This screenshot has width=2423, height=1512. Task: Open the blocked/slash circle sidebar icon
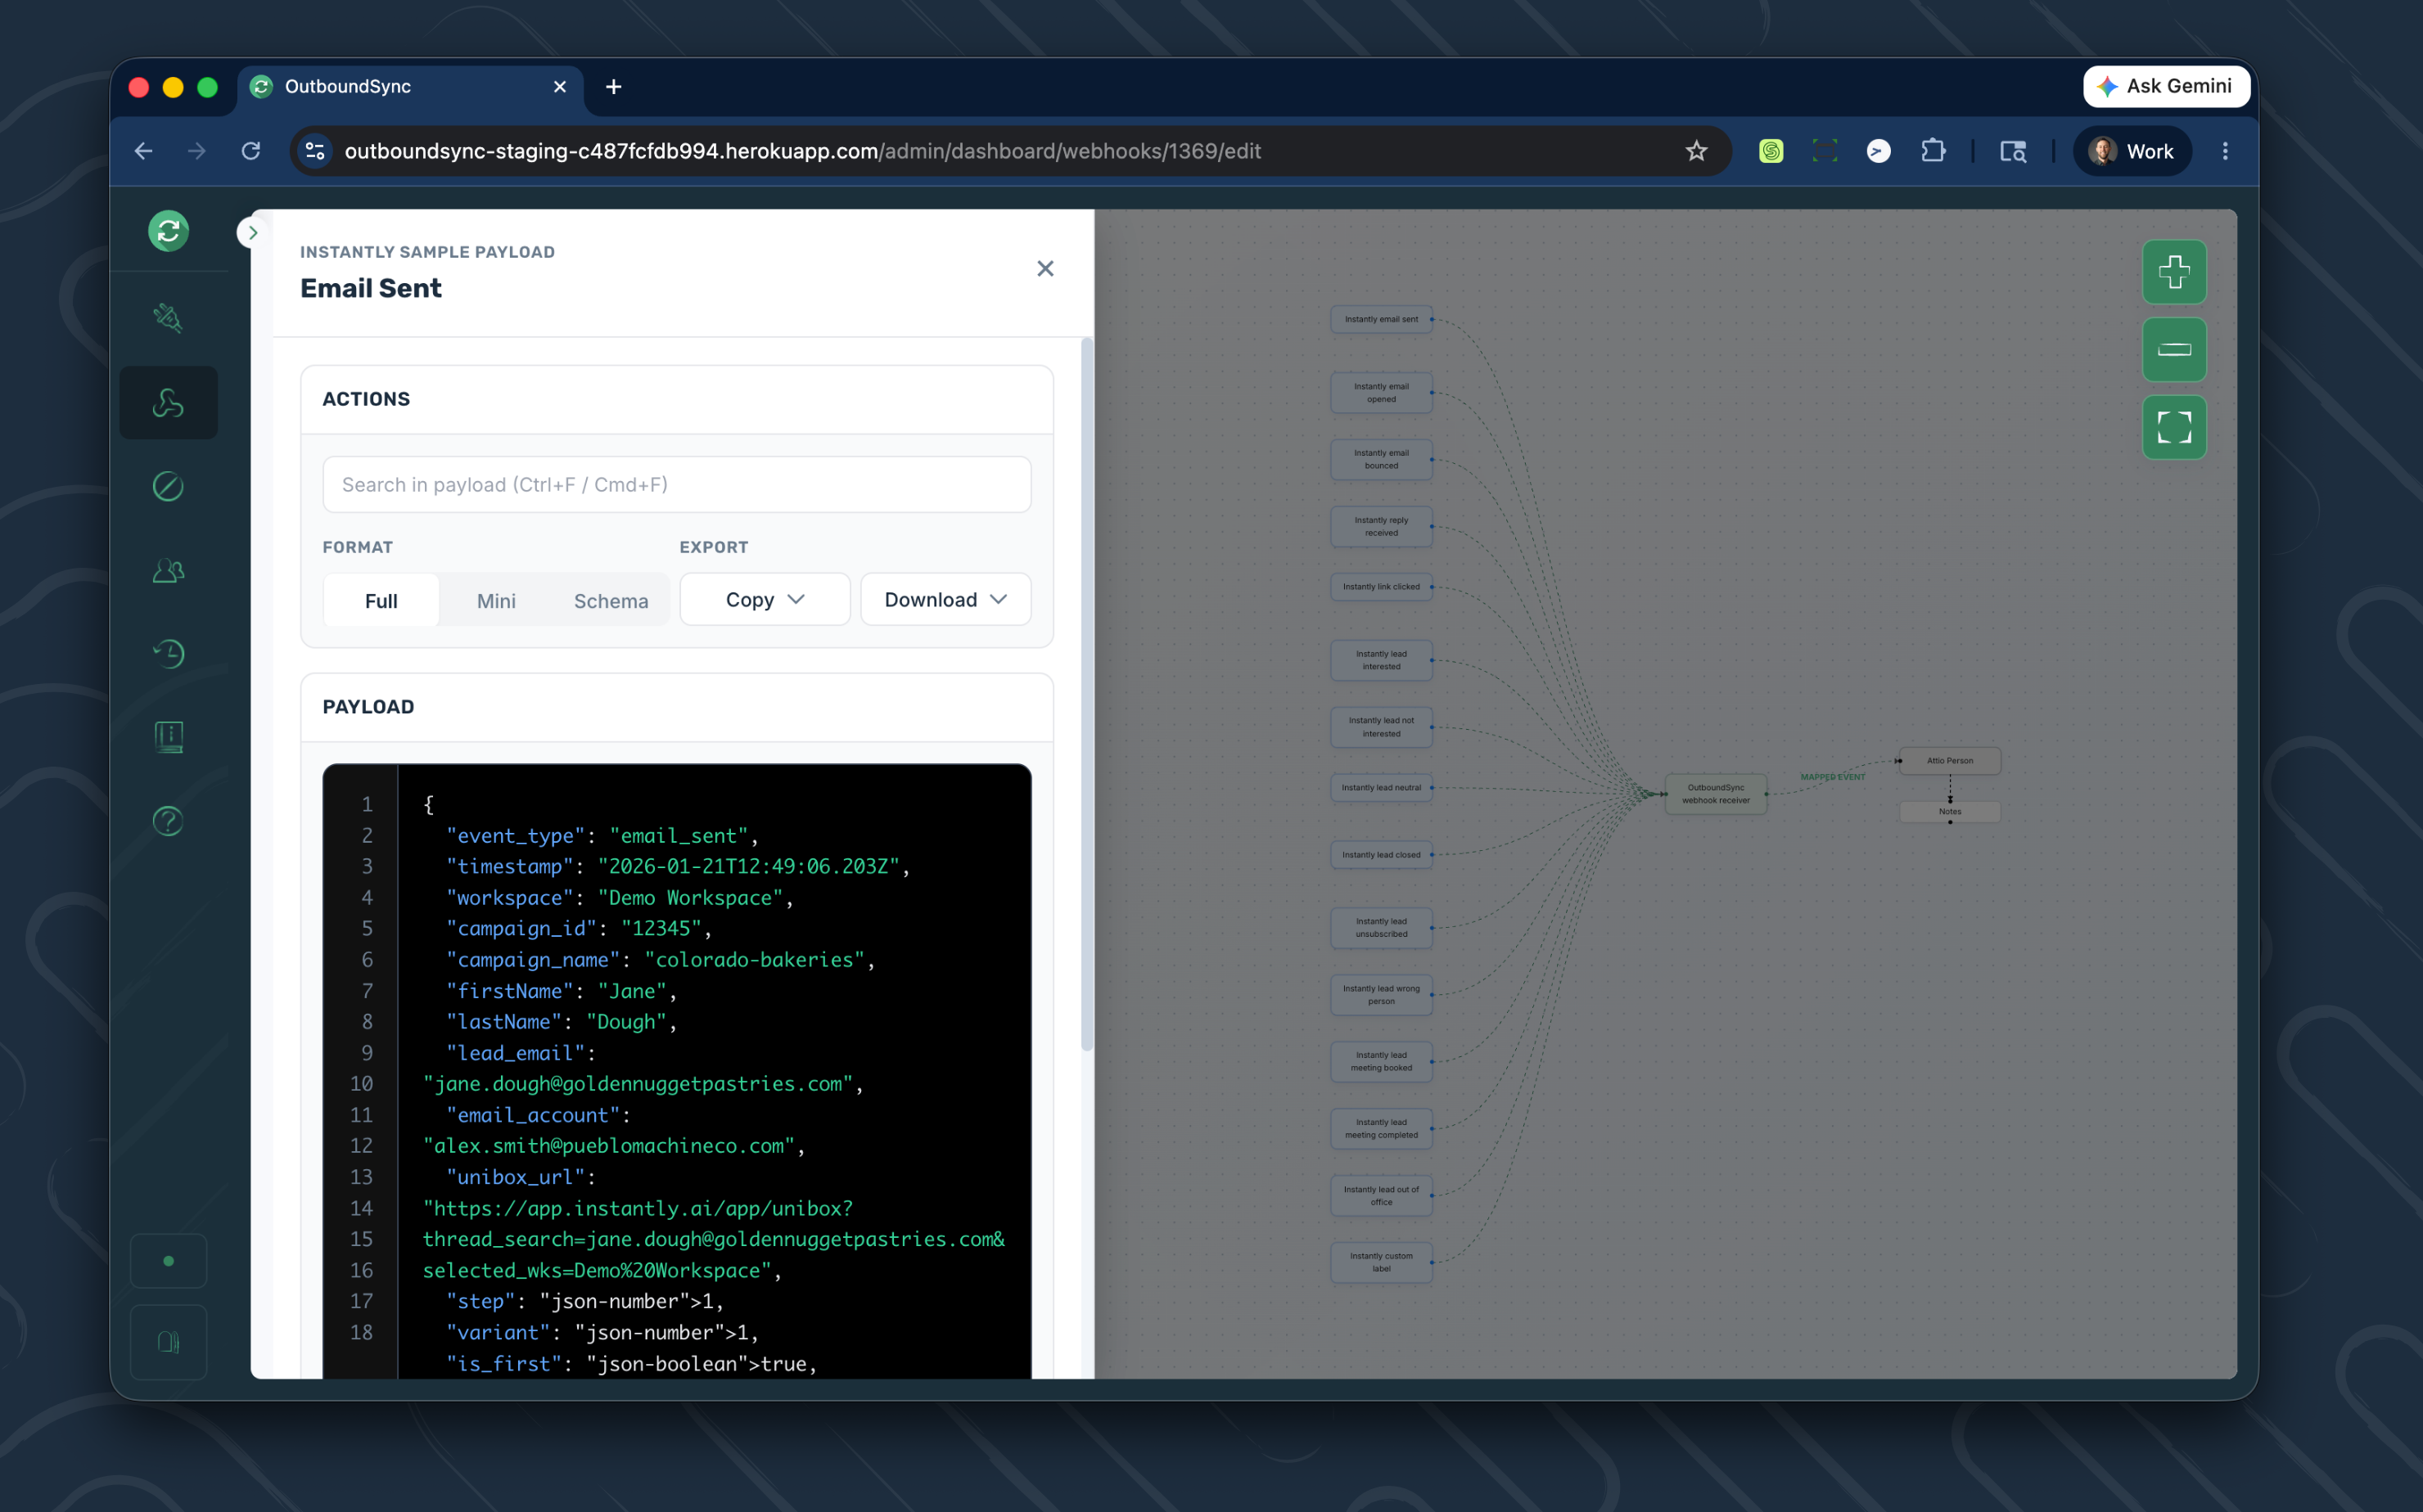coord(168,486)
